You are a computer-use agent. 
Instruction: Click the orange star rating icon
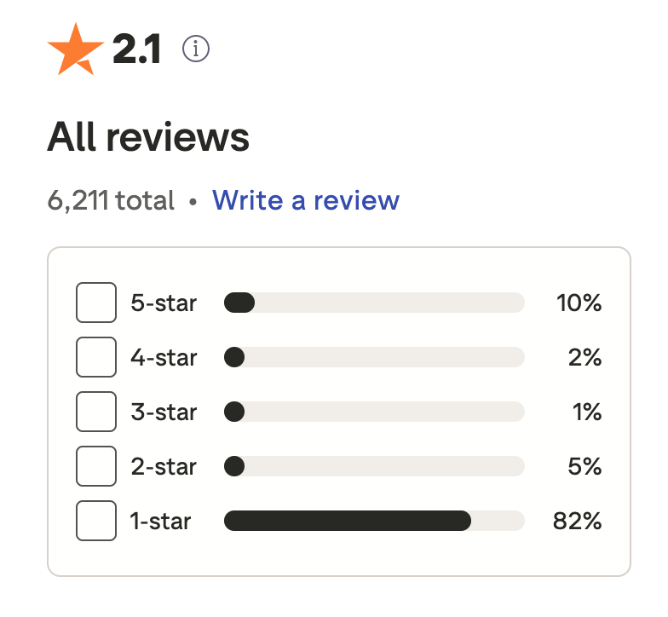click(x=76, y=50)
